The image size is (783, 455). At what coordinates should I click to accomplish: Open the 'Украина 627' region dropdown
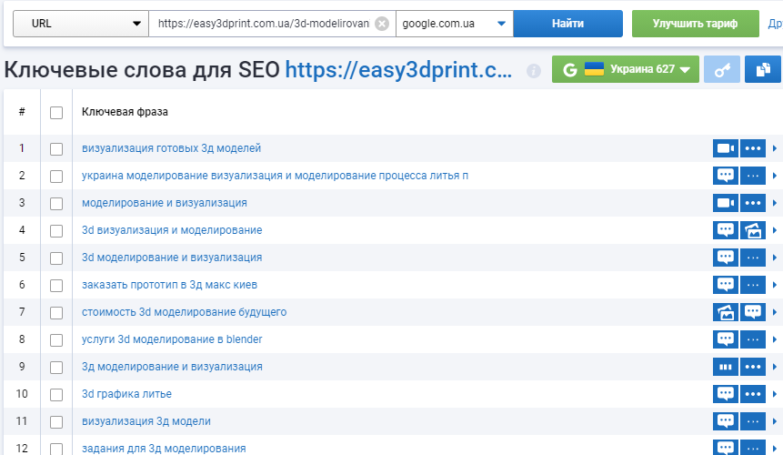click(625, 69)
